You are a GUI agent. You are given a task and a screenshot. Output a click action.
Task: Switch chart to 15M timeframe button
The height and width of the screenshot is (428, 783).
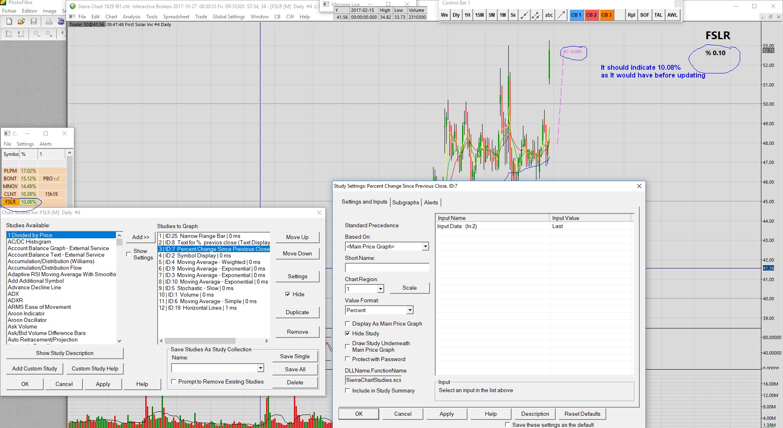click(x=479, y=15)
